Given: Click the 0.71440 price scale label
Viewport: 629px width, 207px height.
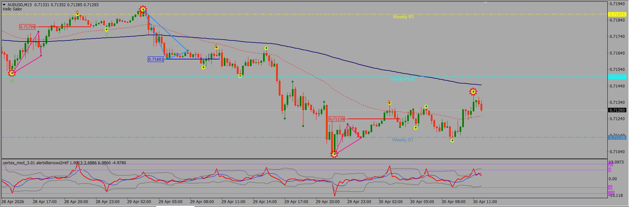Looking at the screenshot, I should pos(617,86).
